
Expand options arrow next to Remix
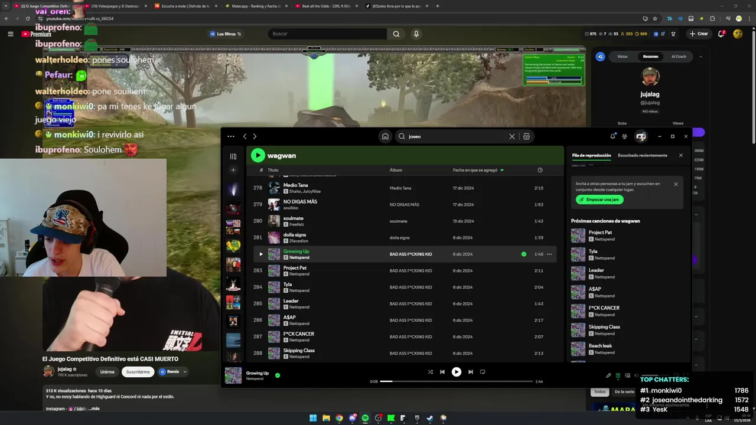(x=185, y=372)
